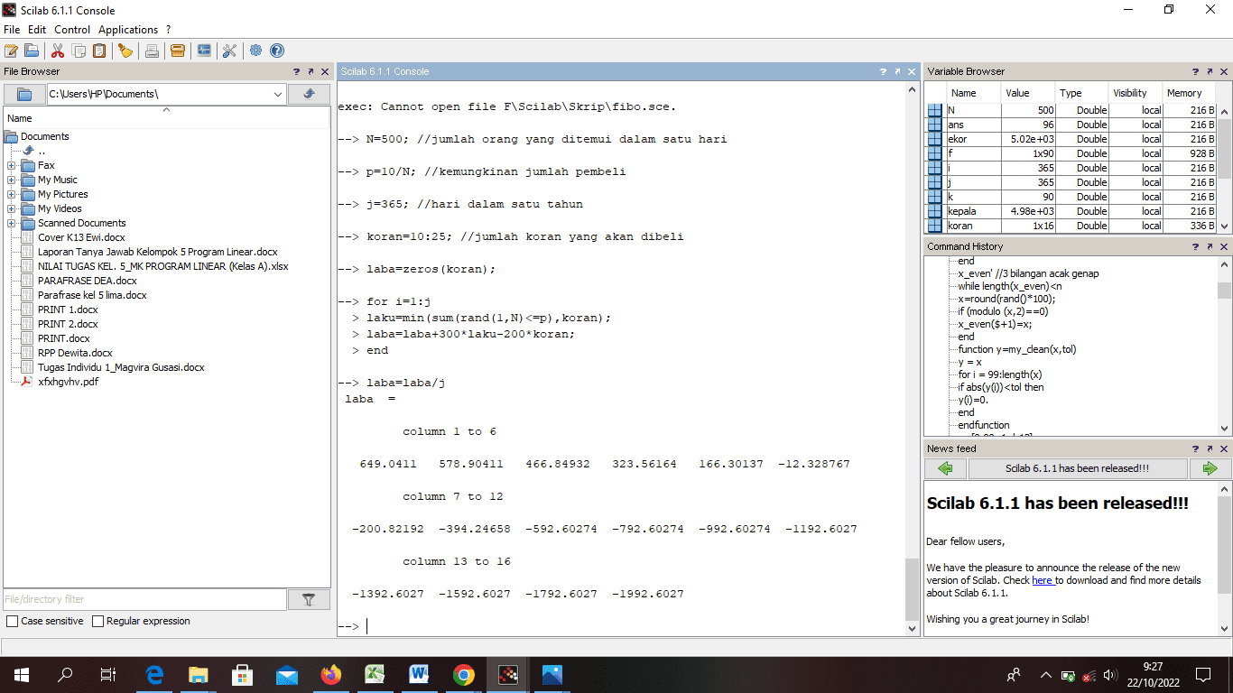This screenshot has height=693, width=1233.
Task: Click the Command History scrollbar thumb
Action: 1224,290
